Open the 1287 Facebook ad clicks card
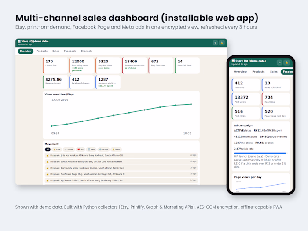This screenshot has height=231, width=308. click(108, 82)
